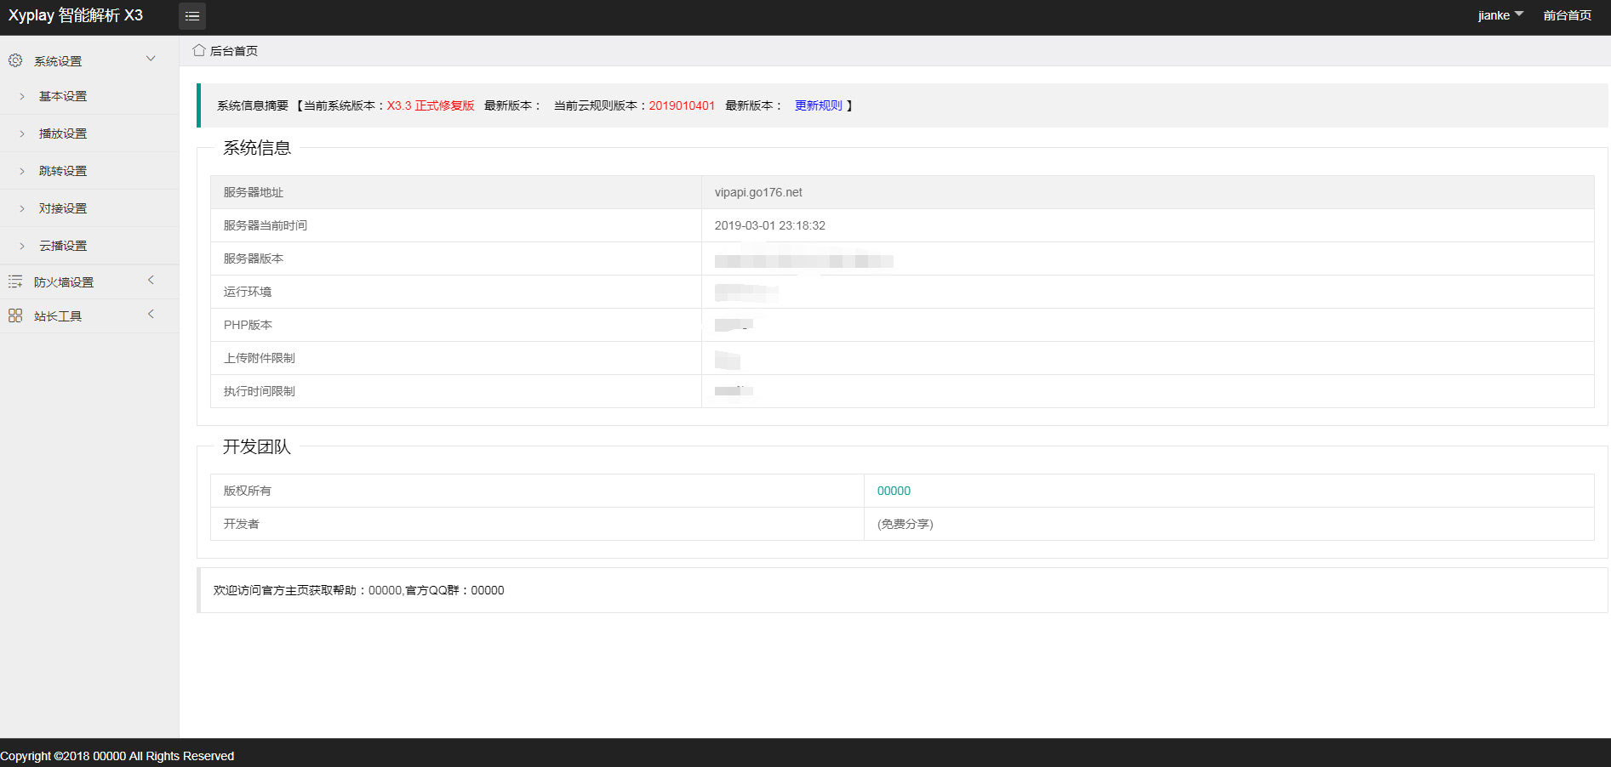Expand the 防火墙设置 section arrow

(x=151, y=281)
